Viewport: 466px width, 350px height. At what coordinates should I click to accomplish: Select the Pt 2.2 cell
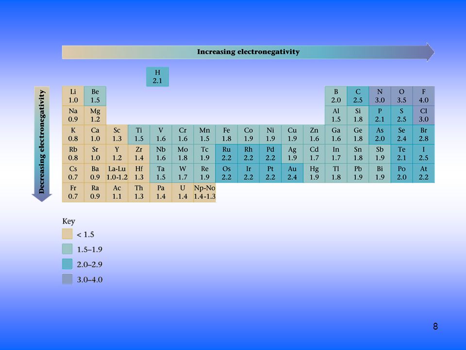click(x=270, y=173)
